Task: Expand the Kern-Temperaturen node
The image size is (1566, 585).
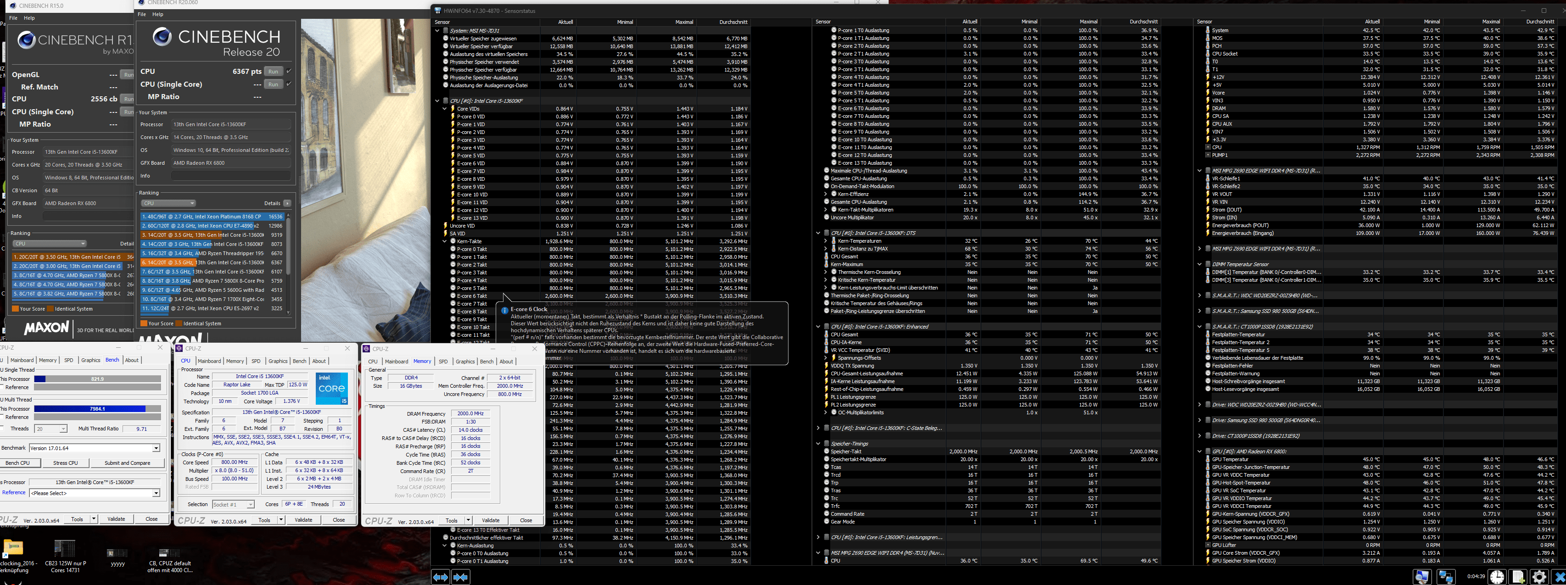Action: (826, 241)
